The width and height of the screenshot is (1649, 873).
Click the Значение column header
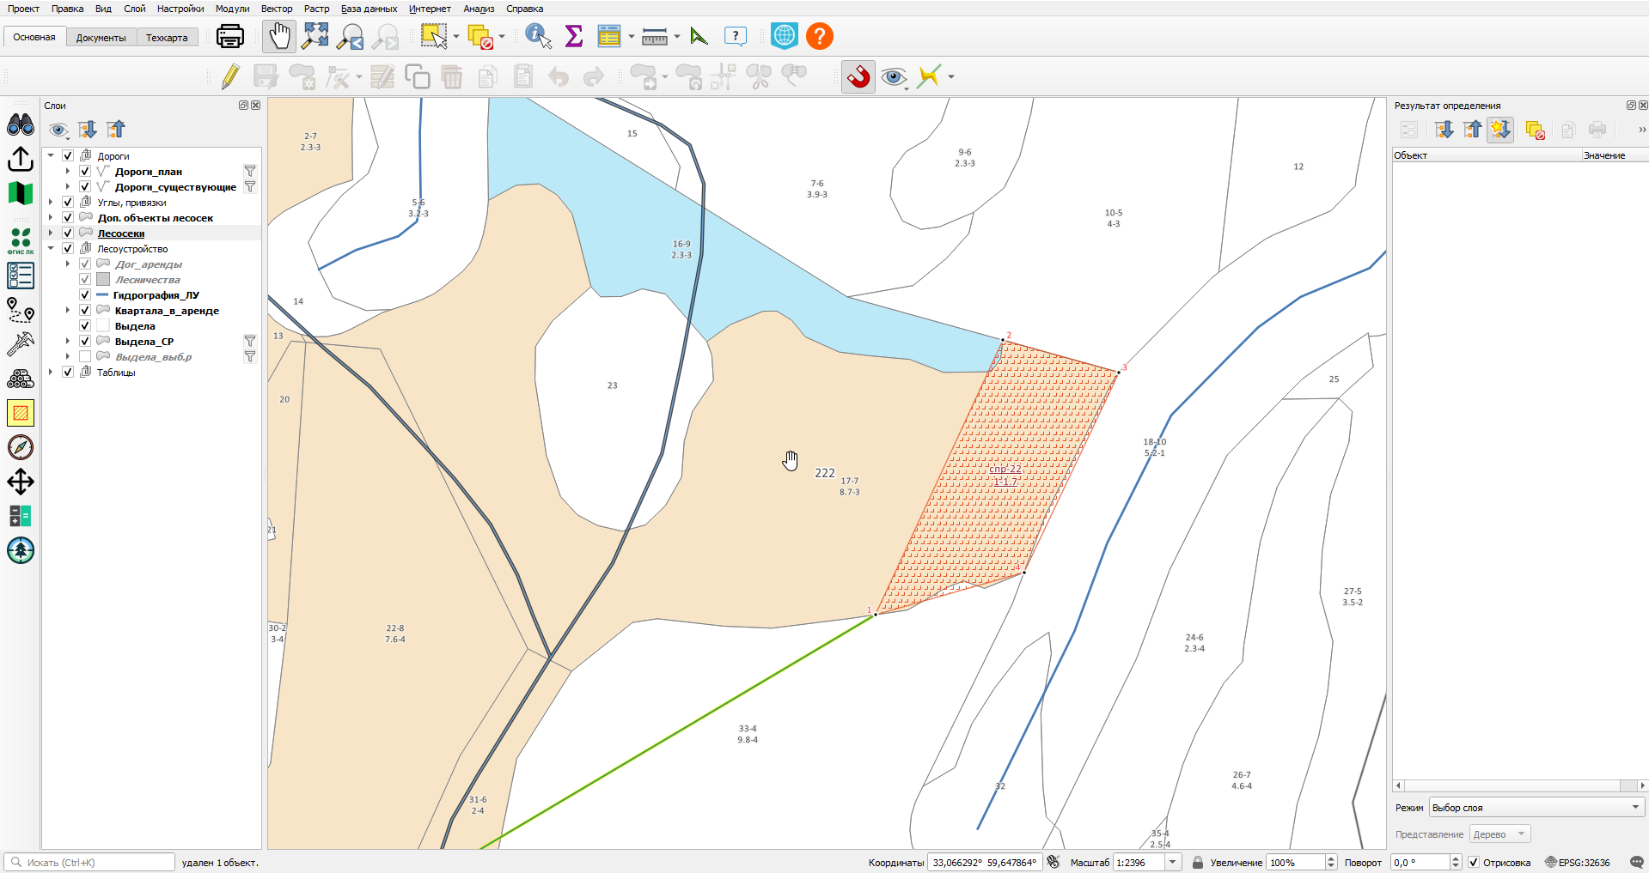tap(1615, 155)
